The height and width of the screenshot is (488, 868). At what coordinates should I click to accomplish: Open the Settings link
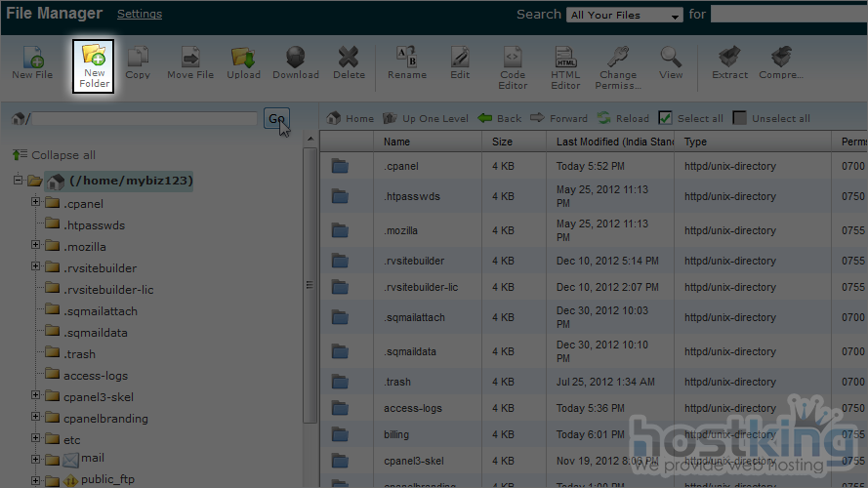coord(140,15)
